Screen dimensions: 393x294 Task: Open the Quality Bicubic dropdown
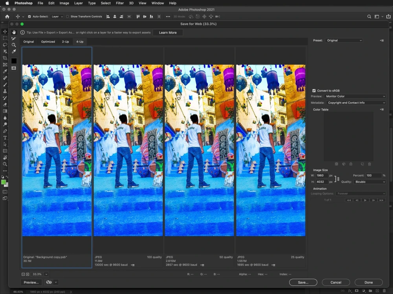(369, 182)
